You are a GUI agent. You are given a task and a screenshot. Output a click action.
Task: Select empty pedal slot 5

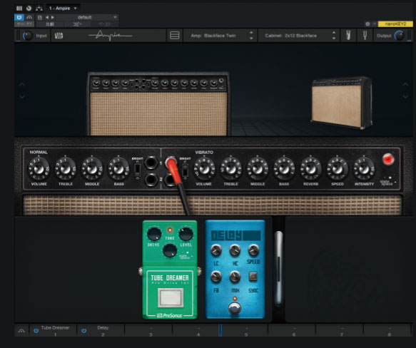[246, 331]
